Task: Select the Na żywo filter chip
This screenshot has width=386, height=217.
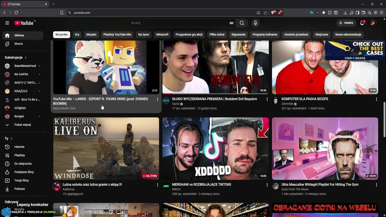Action: pyautogui.click(x=144, y=35)
